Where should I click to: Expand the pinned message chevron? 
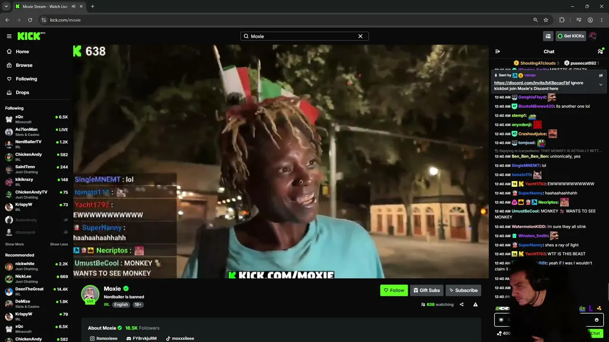click(600, 85)
